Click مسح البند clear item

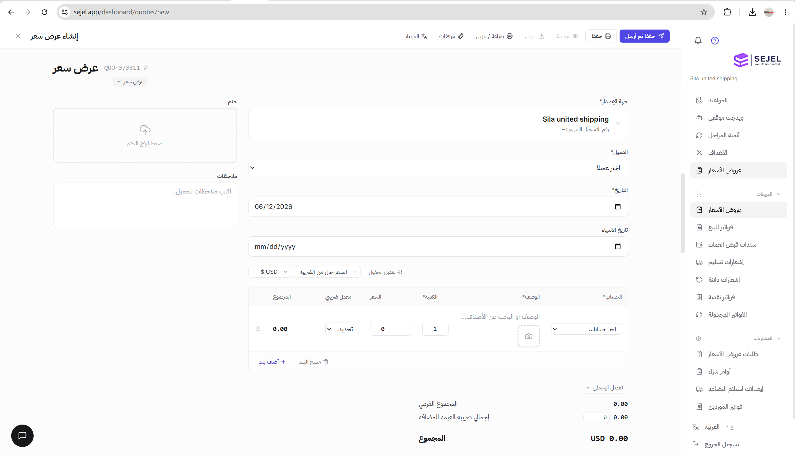pyautogui.click(x=314, y=362)
